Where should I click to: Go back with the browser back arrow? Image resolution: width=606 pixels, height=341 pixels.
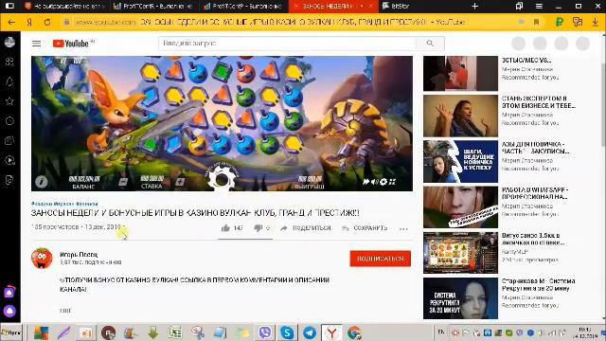[11, 23]
